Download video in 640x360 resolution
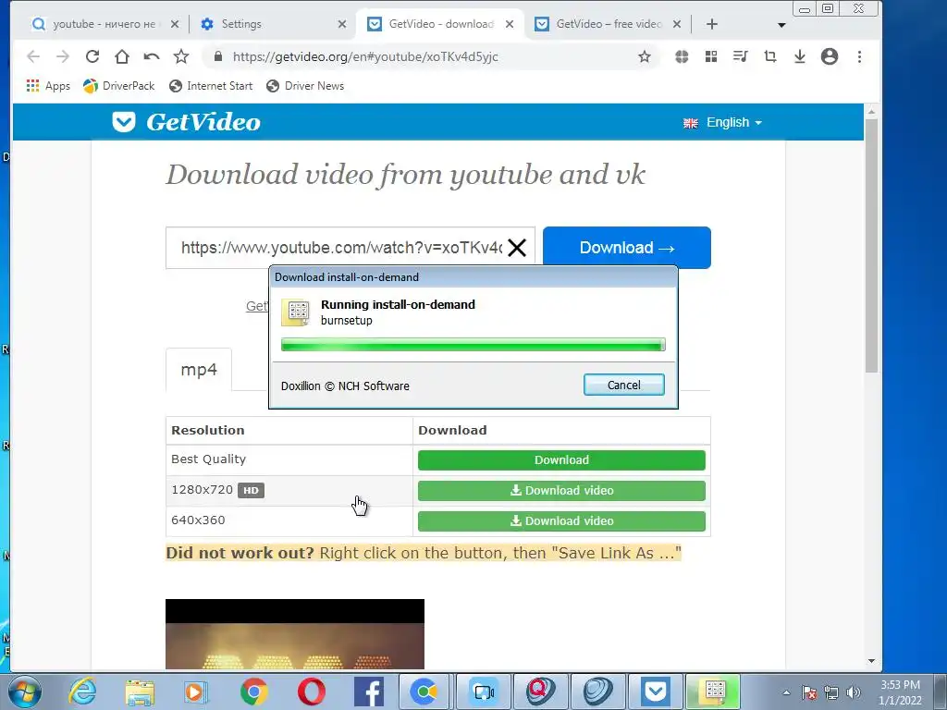The image size is (947, 710). 561,520
